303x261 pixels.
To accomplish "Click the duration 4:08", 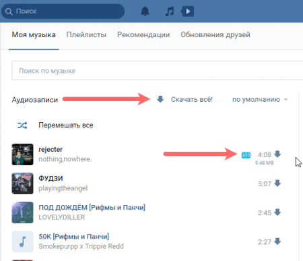I will tap(265, 155).
